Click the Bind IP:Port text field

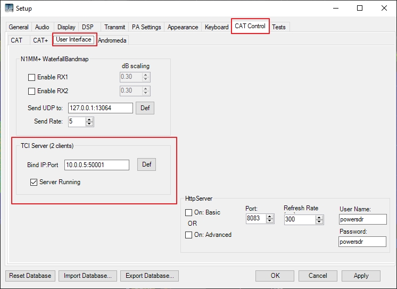coord(96,165)
